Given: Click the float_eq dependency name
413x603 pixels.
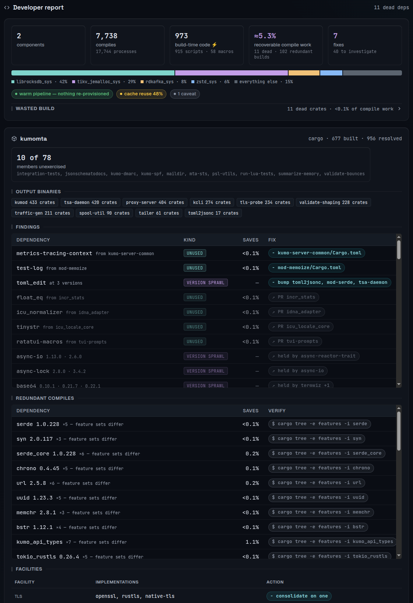Looking at the screenshot, I should (29, 297).
